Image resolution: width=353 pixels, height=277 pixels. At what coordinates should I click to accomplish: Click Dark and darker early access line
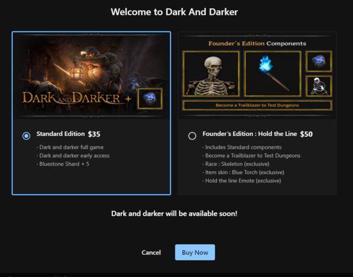click(x=73, y=156)
